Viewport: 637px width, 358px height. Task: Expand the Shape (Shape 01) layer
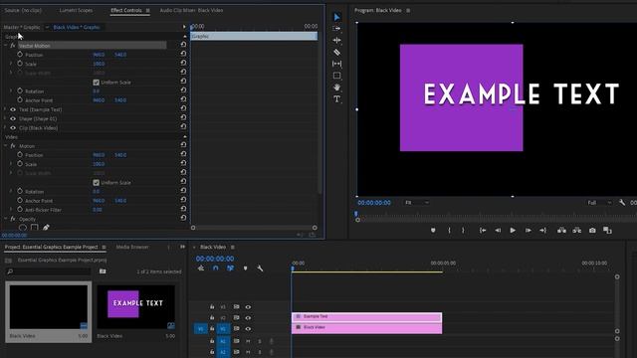coord(5,119)
